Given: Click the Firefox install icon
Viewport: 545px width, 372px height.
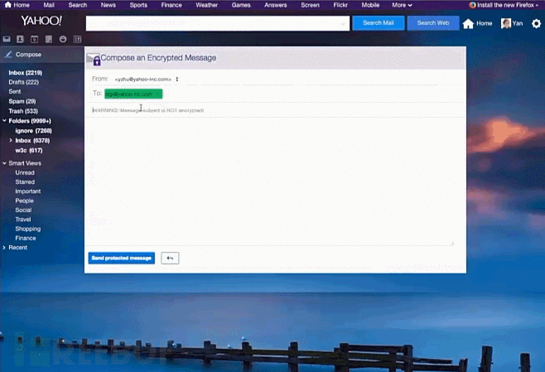Looking at the screenshot, I should [x=472, y=5].
